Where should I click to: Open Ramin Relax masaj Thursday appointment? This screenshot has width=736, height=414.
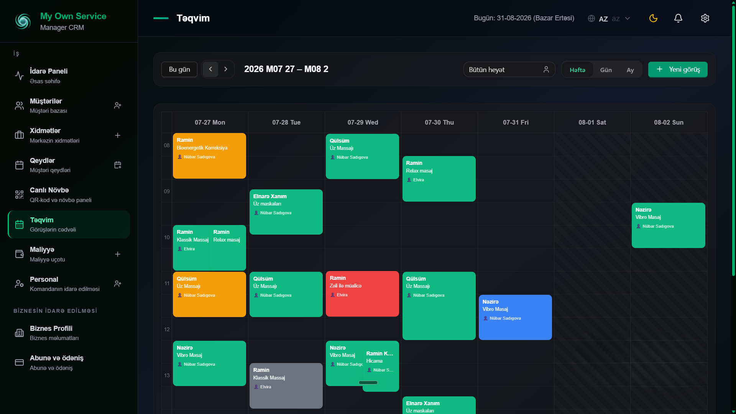click(x=439, y=179)
